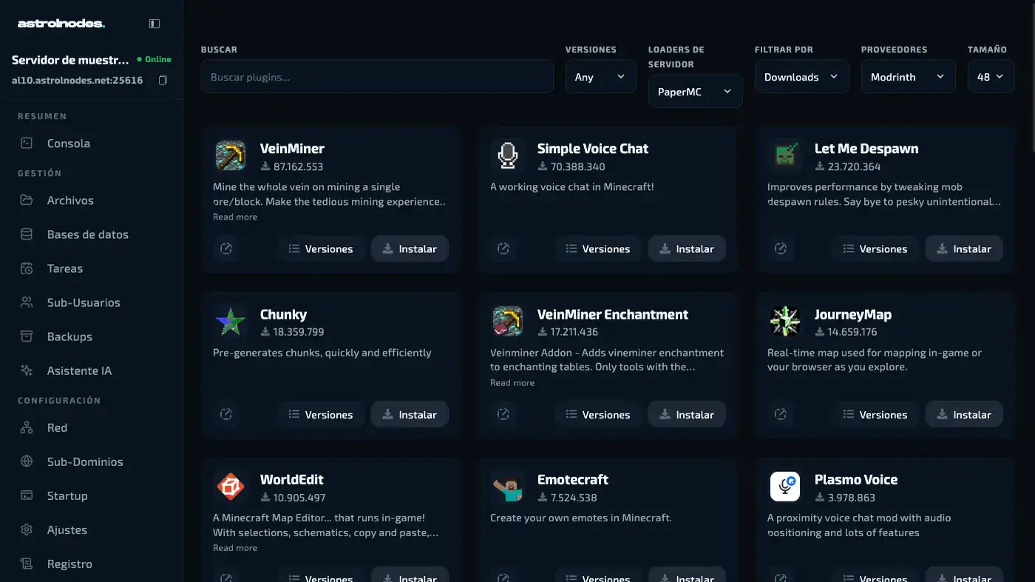Click the Let Me Despawn zombie icon
Viewport: 1035px width, 582px height.
[785, 156]
